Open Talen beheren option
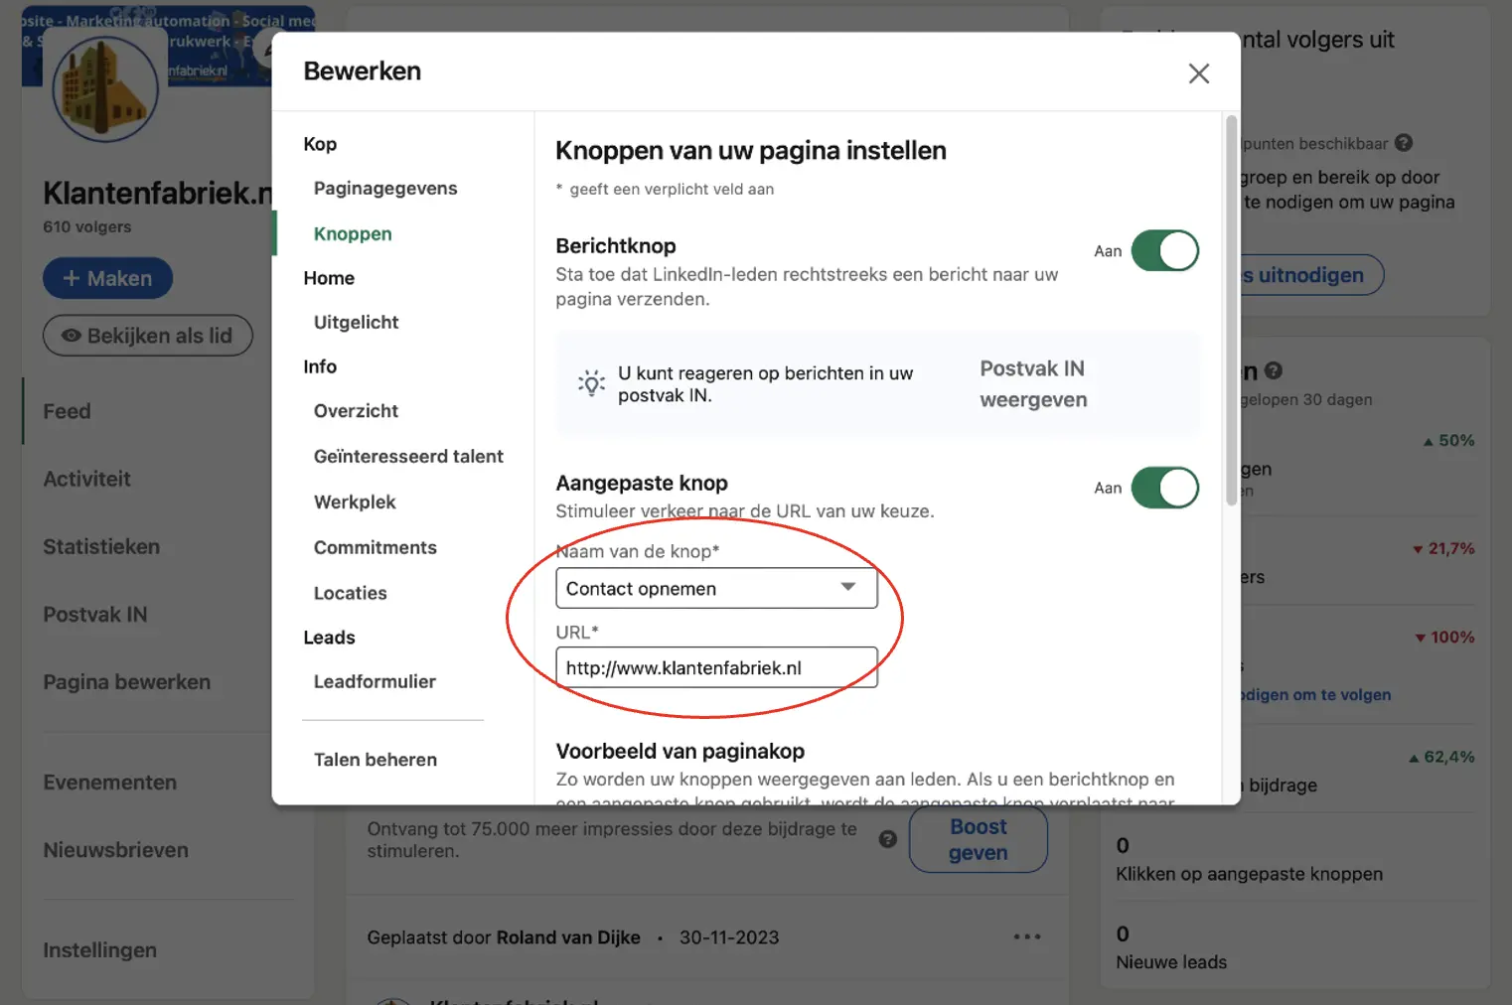The width and height of the screenshot is (1512, 1005). pyautogui.click(x=376, y=760)
